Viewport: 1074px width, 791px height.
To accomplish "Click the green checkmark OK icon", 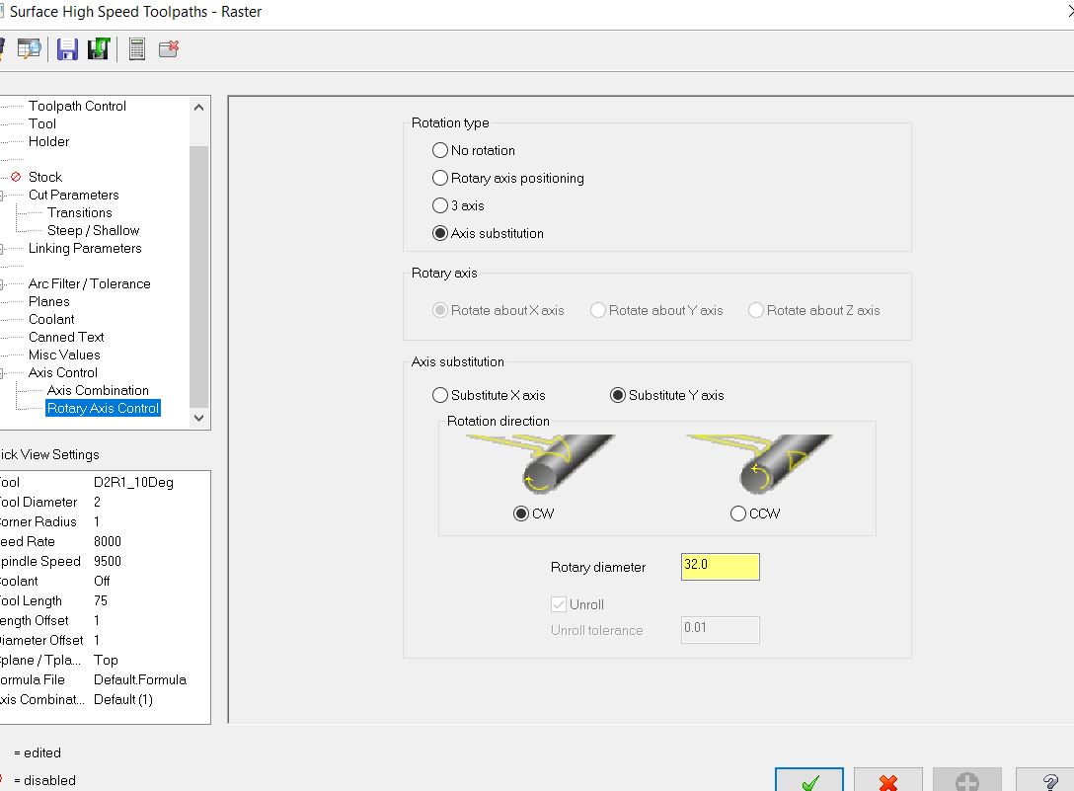I will [808, 780].
